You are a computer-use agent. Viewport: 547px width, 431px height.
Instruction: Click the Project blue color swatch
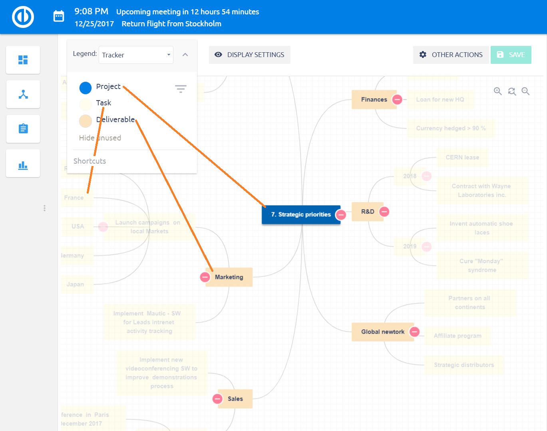click(86, 88)
